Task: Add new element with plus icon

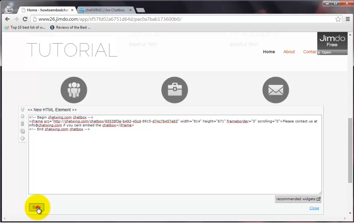Action: click(22, 138)
